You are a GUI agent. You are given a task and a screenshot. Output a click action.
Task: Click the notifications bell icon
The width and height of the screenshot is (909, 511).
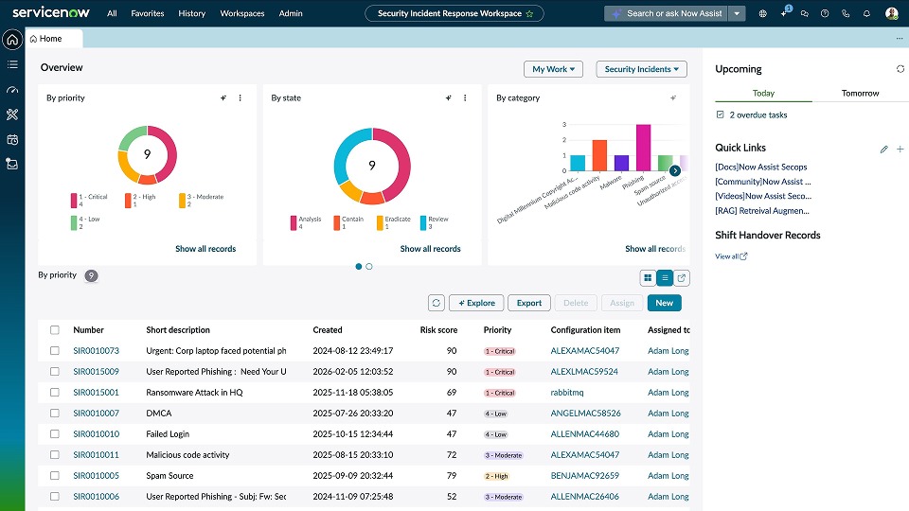click(866, 13)
